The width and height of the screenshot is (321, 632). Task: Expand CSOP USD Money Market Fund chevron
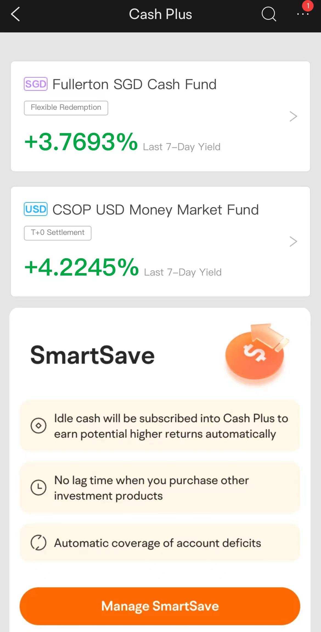pos(293,241)
